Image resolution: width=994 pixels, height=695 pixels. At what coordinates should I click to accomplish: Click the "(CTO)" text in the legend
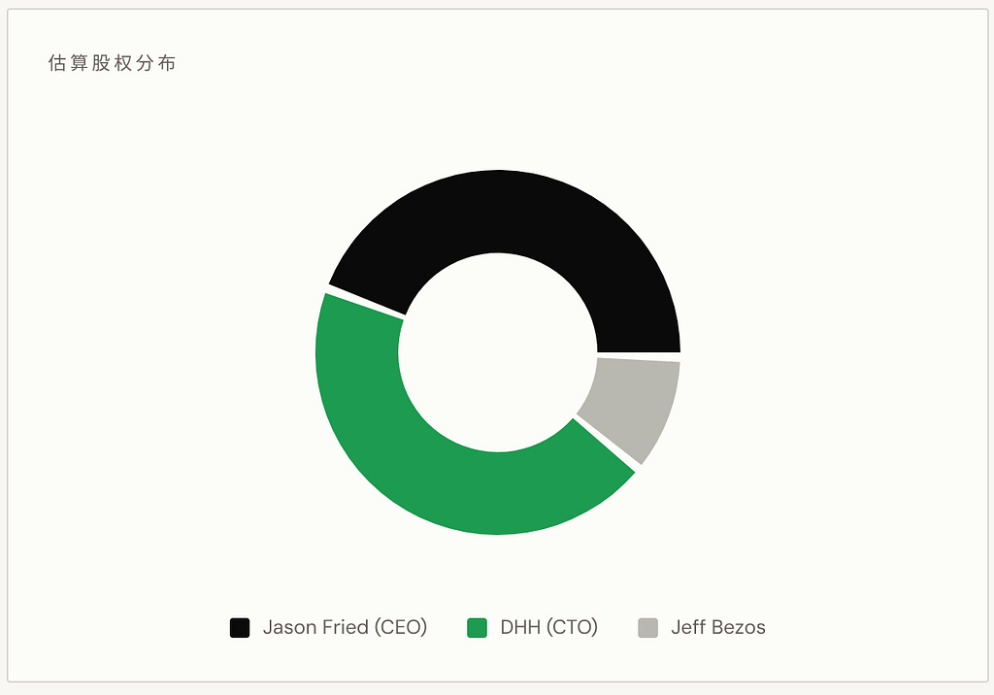(x=572, y=628)
